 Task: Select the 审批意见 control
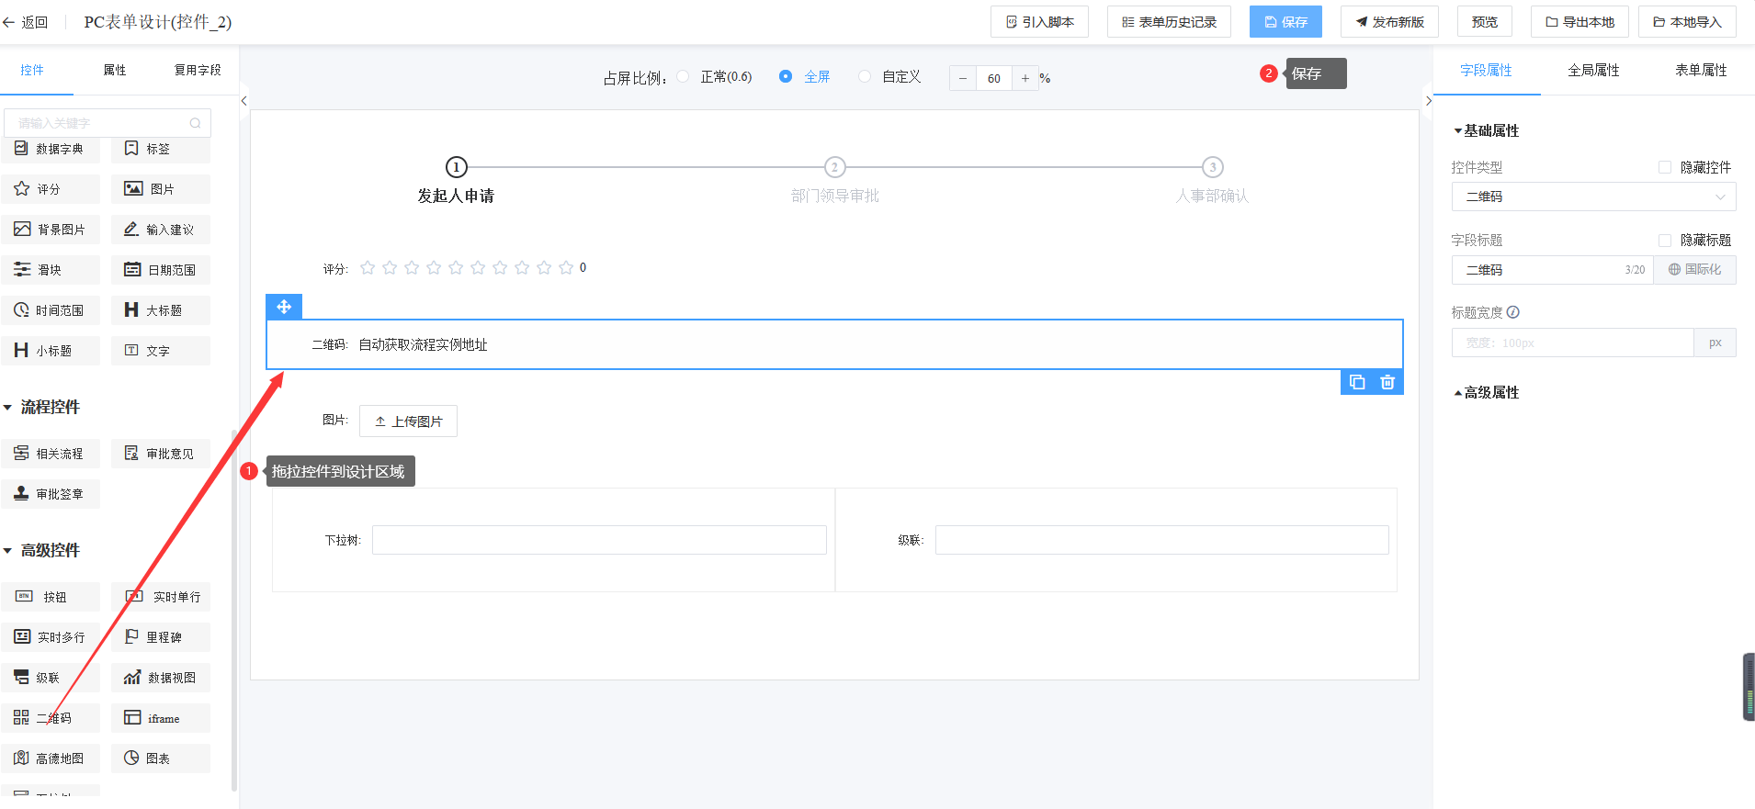[x=161, y=454]
